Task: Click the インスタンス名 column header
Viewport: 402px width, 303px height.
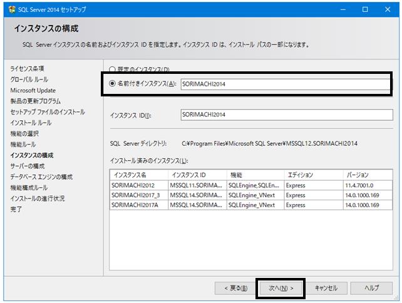Action: point(139,175)
